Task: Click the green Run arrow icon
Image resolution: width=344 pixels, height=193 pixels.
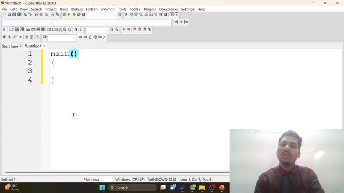Action: pos(69,14)
